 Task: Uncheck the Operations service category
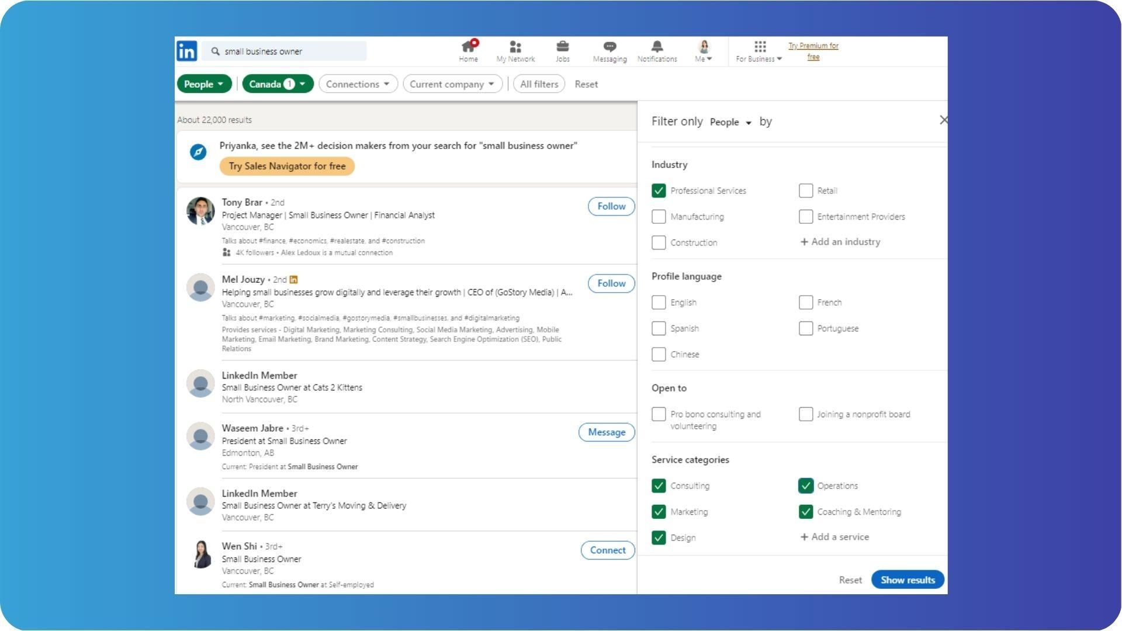(x=806, y=486)
